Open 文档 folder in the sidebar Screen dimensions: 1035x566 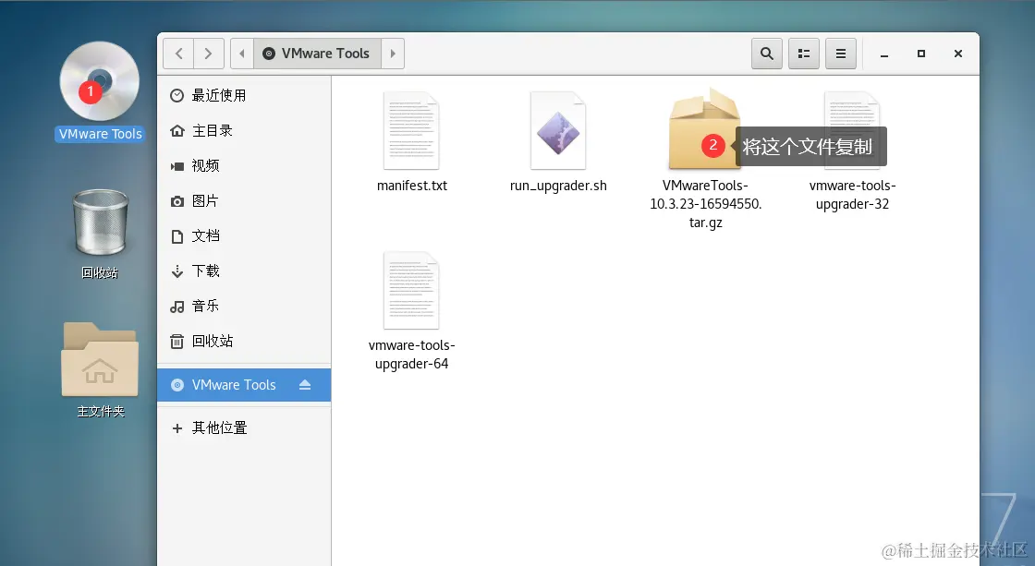coord(244,235)
